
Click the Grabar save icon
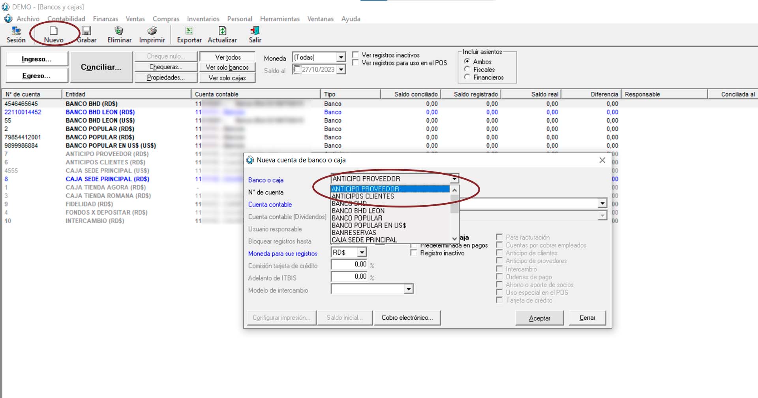click(86, 31)
